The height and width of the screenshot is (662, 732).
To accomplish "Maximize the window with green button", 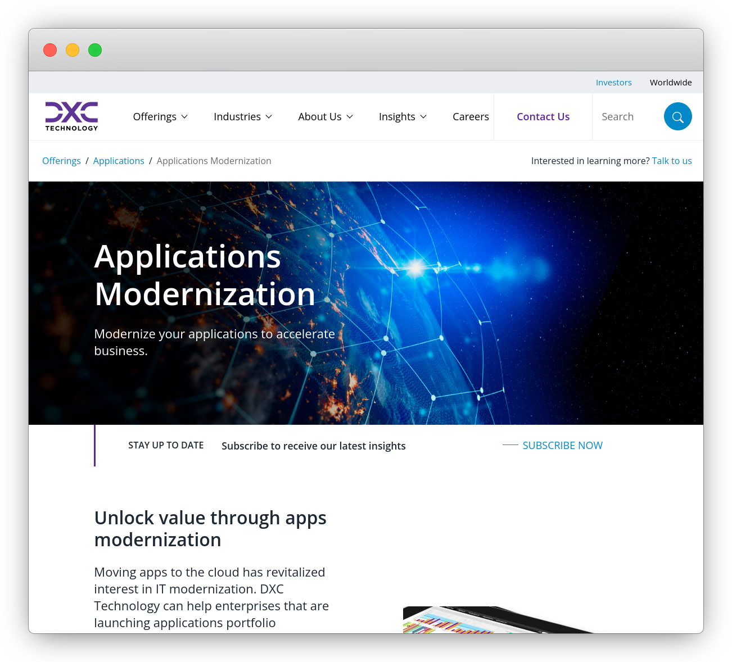I will coord(95,50).
